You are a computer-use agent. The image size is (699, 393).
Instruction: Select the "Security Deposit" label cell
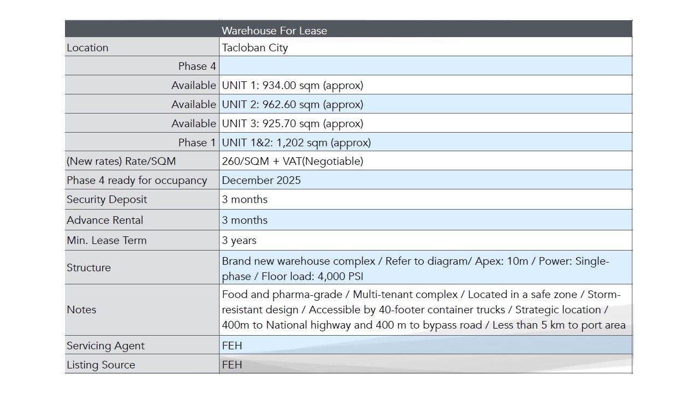point(107,199)
